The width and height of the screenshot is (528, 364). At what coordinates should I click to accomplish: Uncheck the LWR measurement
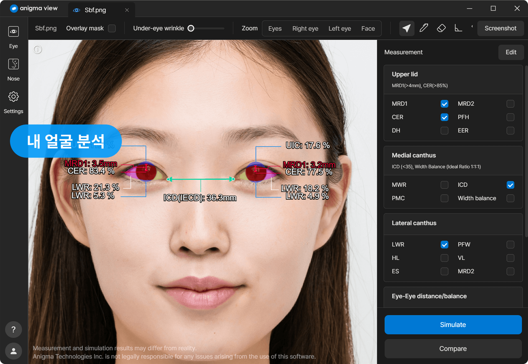click(444, 245)
